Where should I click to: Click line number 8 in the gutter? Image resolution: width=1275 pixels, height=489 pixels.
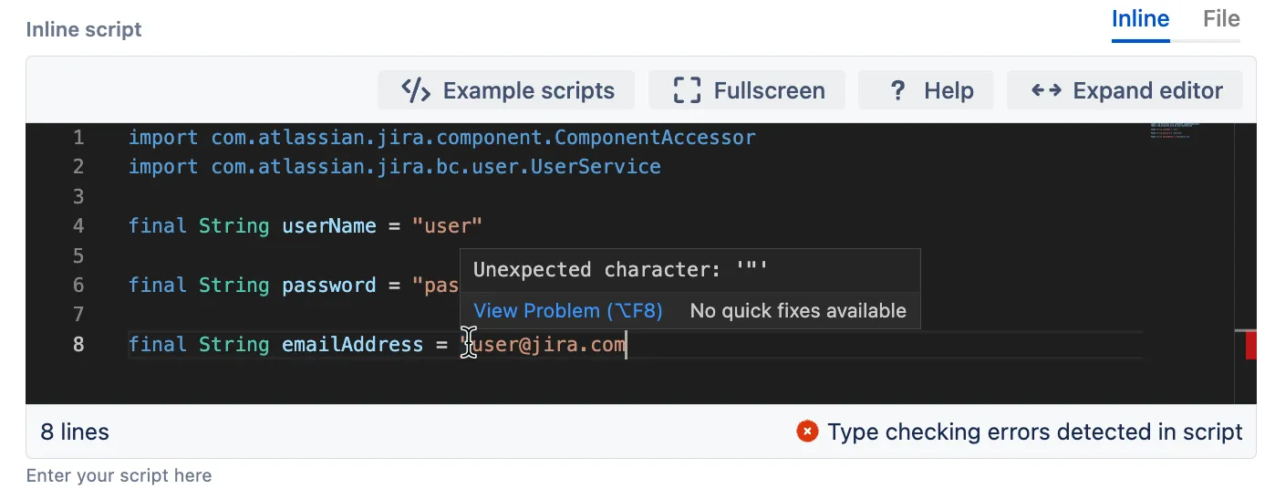click(78, 345)
